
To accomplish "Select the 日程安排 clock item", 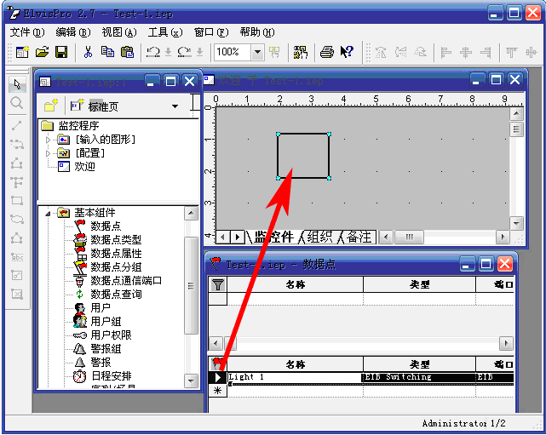I will pos(111,375).
